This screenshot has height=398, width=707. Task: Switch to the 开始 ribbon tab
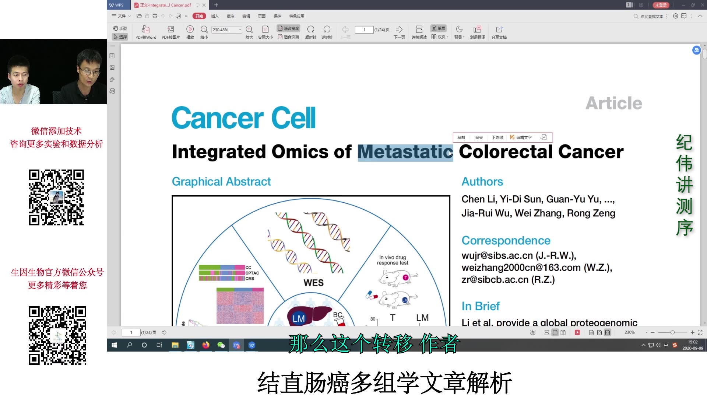coord(199,16)
